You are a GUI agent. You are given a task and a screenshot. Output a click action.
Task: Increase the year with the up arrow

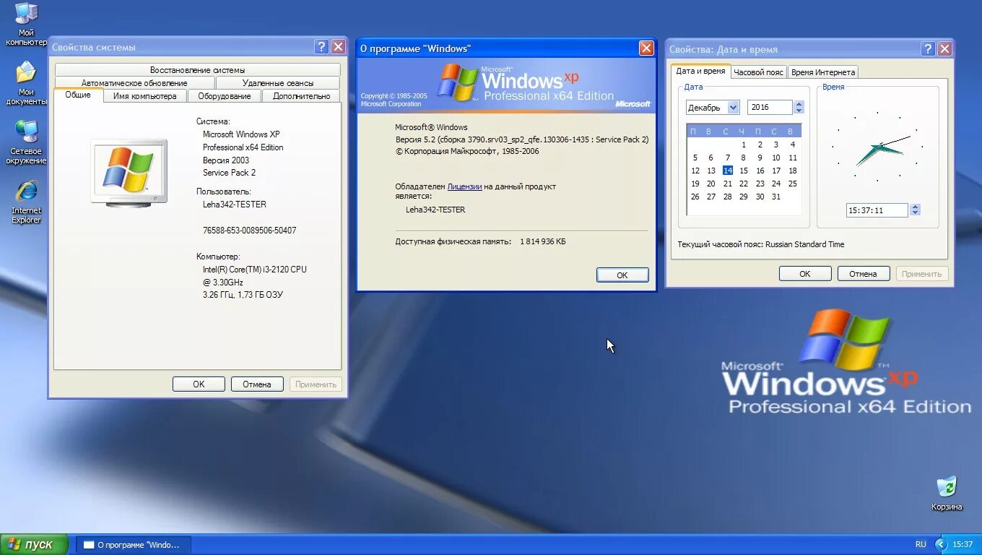click(x=799, y=104)
